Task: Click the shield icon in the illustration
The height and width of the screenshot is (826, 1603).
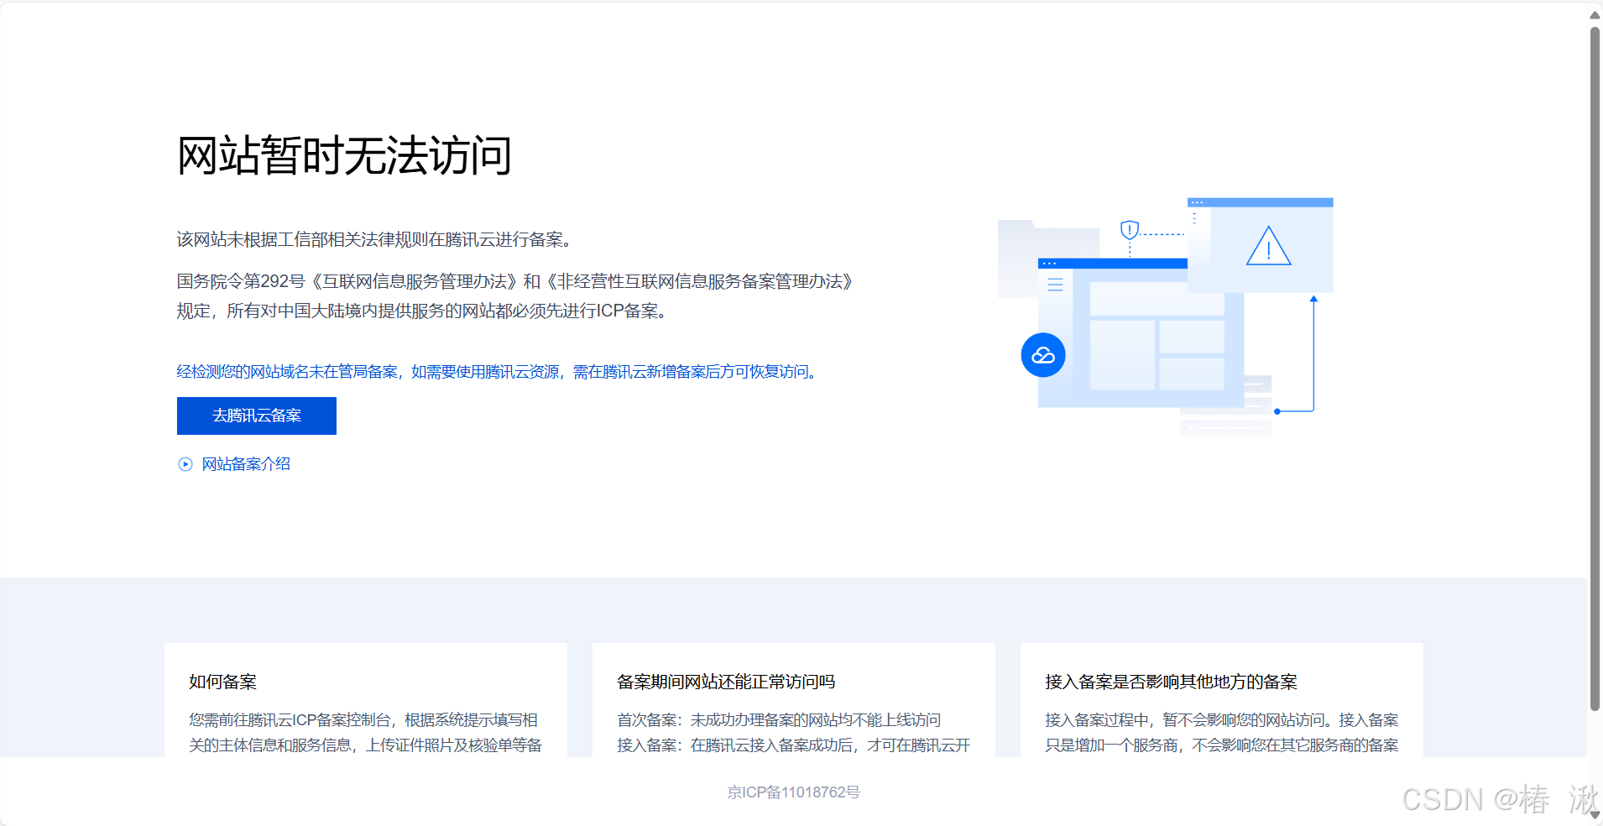Action: (x=1130, y=229)
